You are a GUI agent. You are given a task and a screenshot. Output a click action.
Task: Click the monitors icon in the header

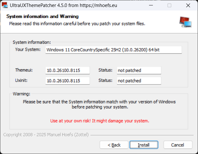pyautogui.click(x=185, y=21)
